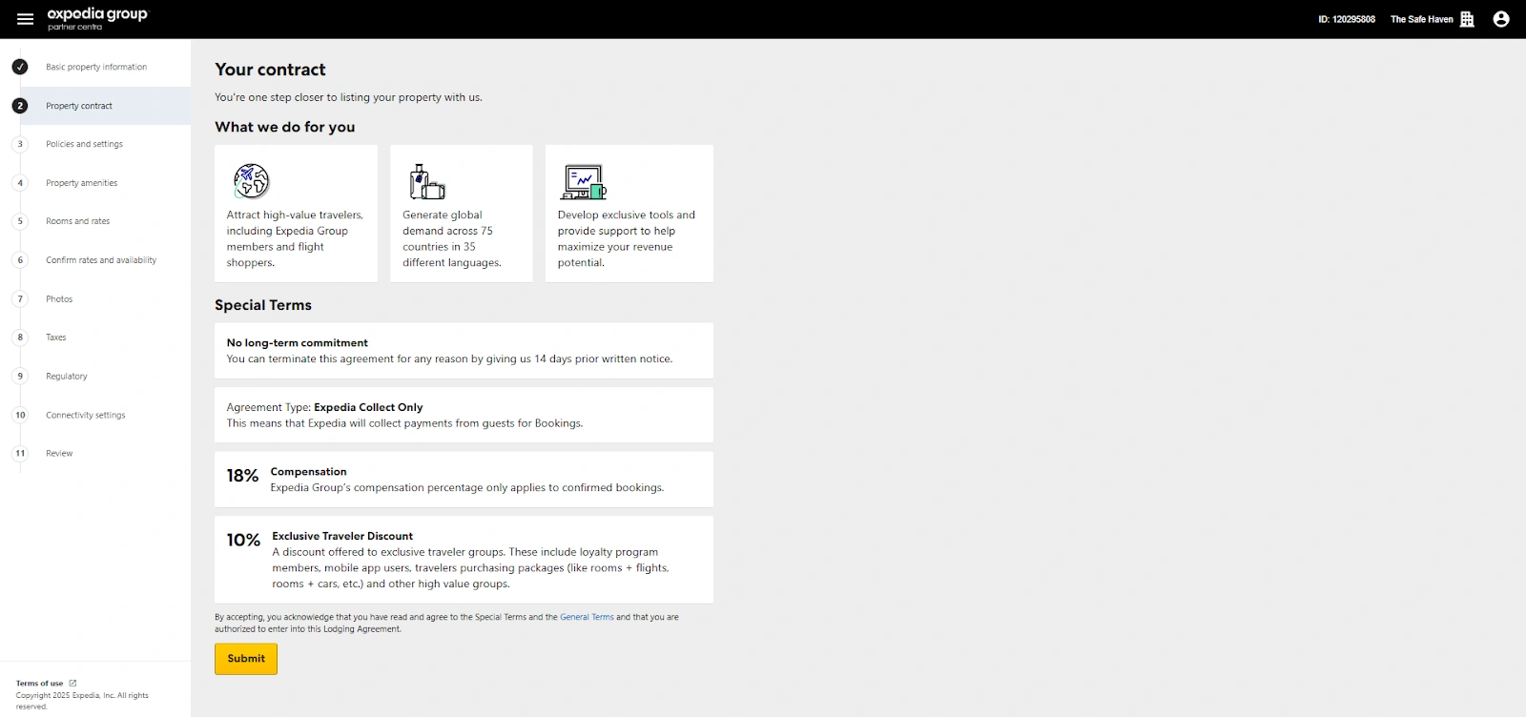
Task: Open the property building icon in the header
Action: pyautogui.click(x=1467, y=19)
